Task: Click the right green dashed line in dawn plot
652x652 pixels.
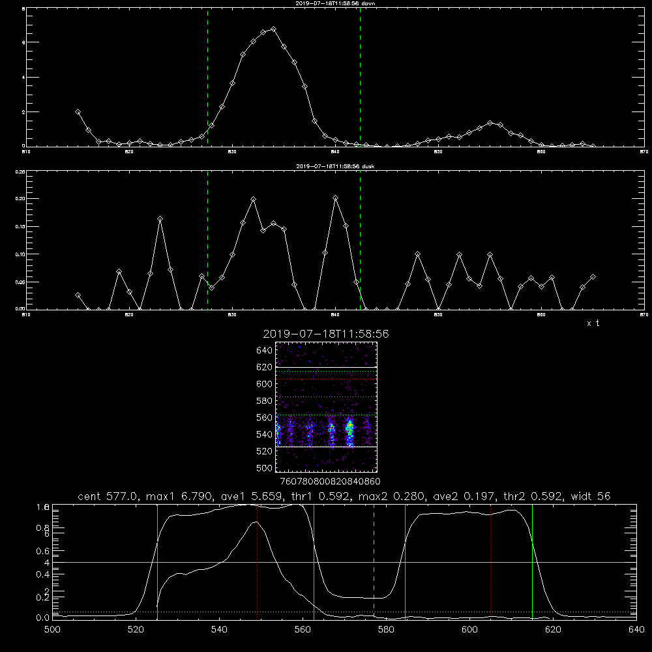Action: [x=360, y=78]
